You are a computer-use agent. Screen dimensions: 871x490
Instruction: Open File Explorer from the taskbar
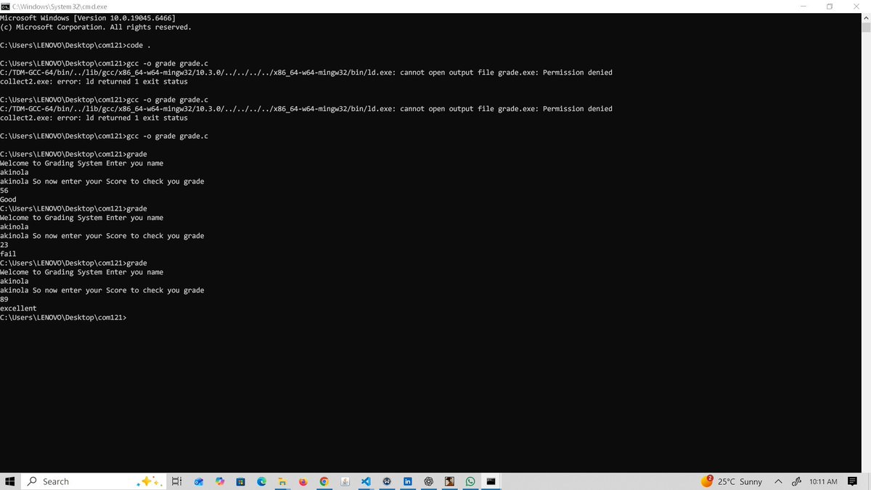click(282, 481)
